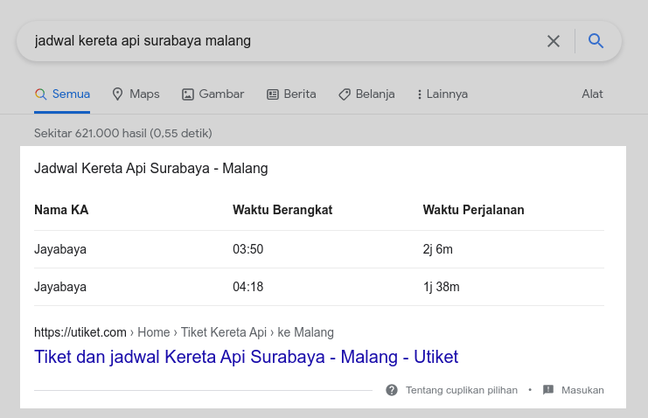The image size is (648, 418).
Task: Click the blue magnifier search icon
Action: [596, 41]
